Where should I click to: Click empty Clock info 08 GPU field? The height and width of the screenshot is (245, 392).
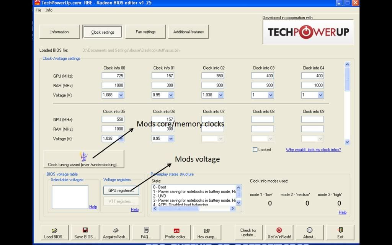point(263,119)
